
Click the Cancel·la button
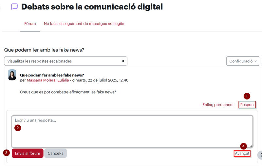pos(55,153)
